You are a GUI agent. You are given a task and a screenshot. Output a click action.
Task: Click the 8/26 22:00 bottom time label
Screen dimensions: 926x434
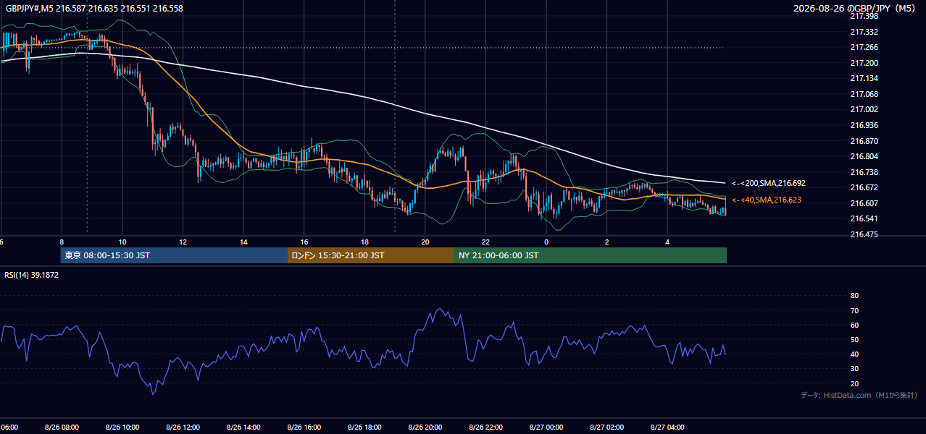click(485, 427)
